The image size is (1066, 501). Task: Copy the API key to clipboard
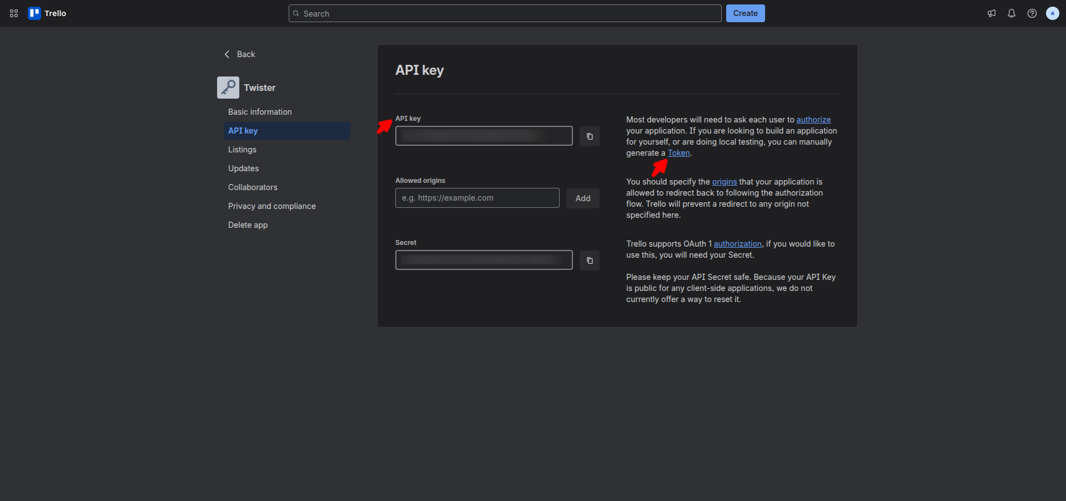tap(590, 136)
